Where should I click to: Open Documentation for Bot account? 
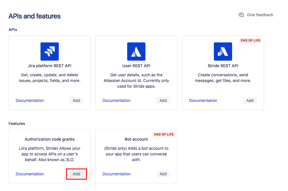[116, 174]
